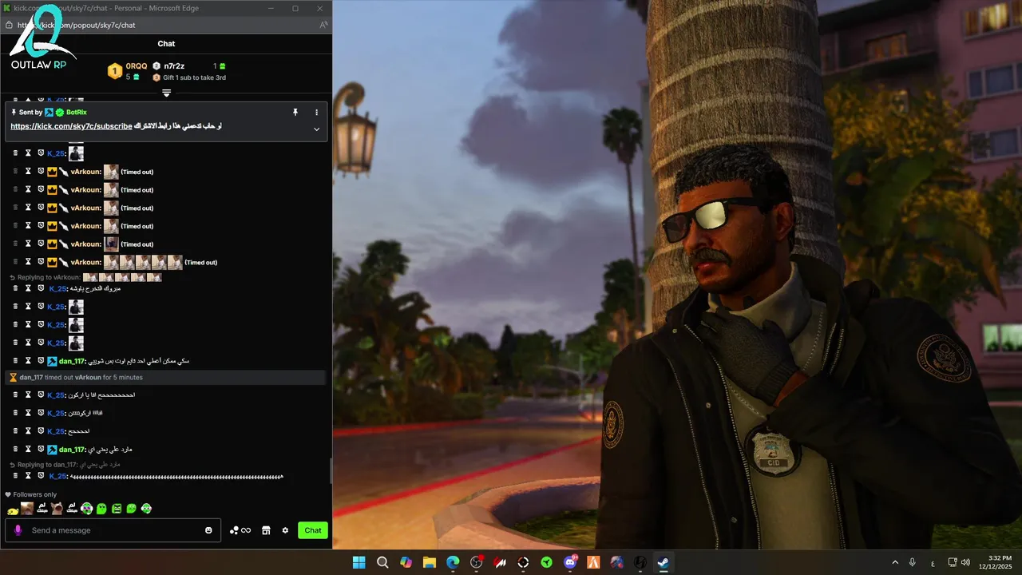This screenshot has height=575, width=1022.
Task: Open File Explorer from the taskbar
Action: (430, 562)
